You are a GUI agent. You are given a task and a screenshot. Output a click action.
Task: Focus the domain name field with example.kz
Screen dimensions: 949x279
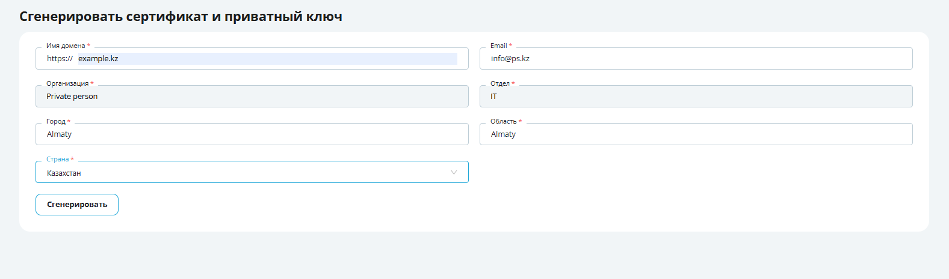[x=267, y=59]
